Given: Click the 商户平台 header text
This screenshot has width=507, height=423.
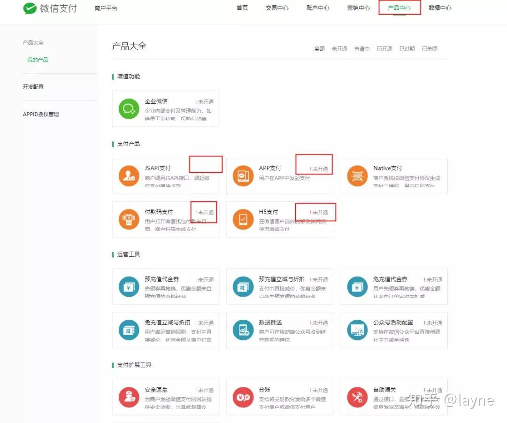Looking at the screenshot, I should pos(106,8).
